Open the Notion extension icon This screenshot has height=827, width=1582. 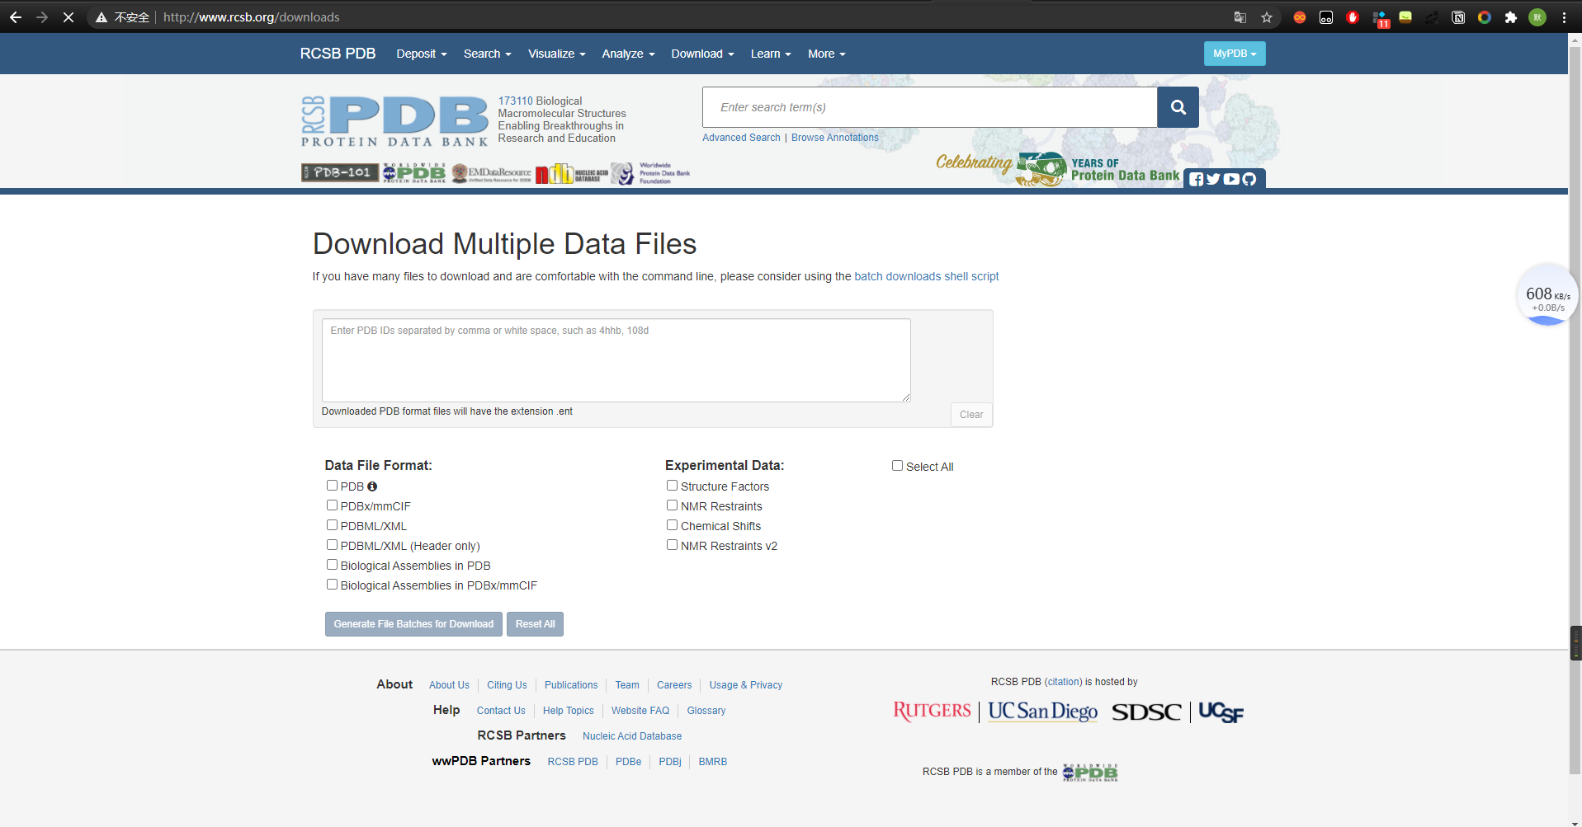click(1458, 17)
